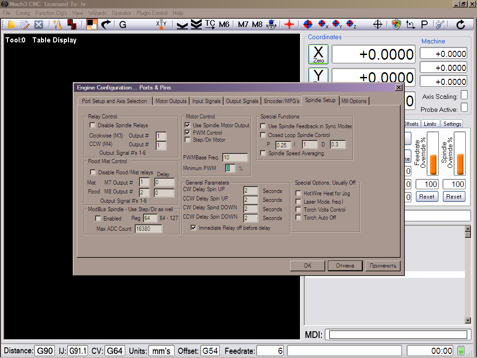Select the Mill Options tab
The image size is (477, 358).
(354, 101)
